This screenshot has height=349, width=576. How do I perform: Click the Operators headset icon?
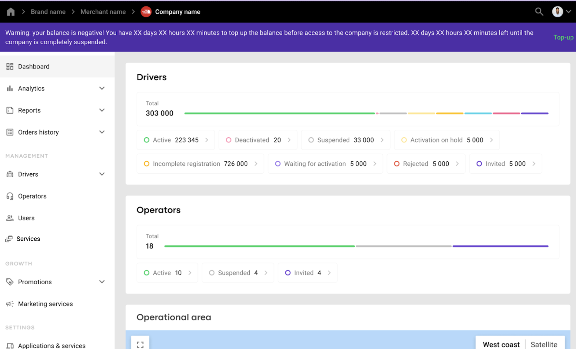[x=10, y=196]
